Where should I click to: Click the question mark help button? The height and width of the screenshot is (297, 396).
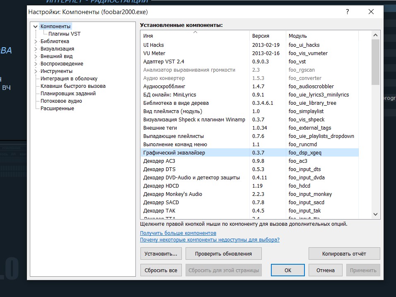pyautogui.click(x=348, y=12)
